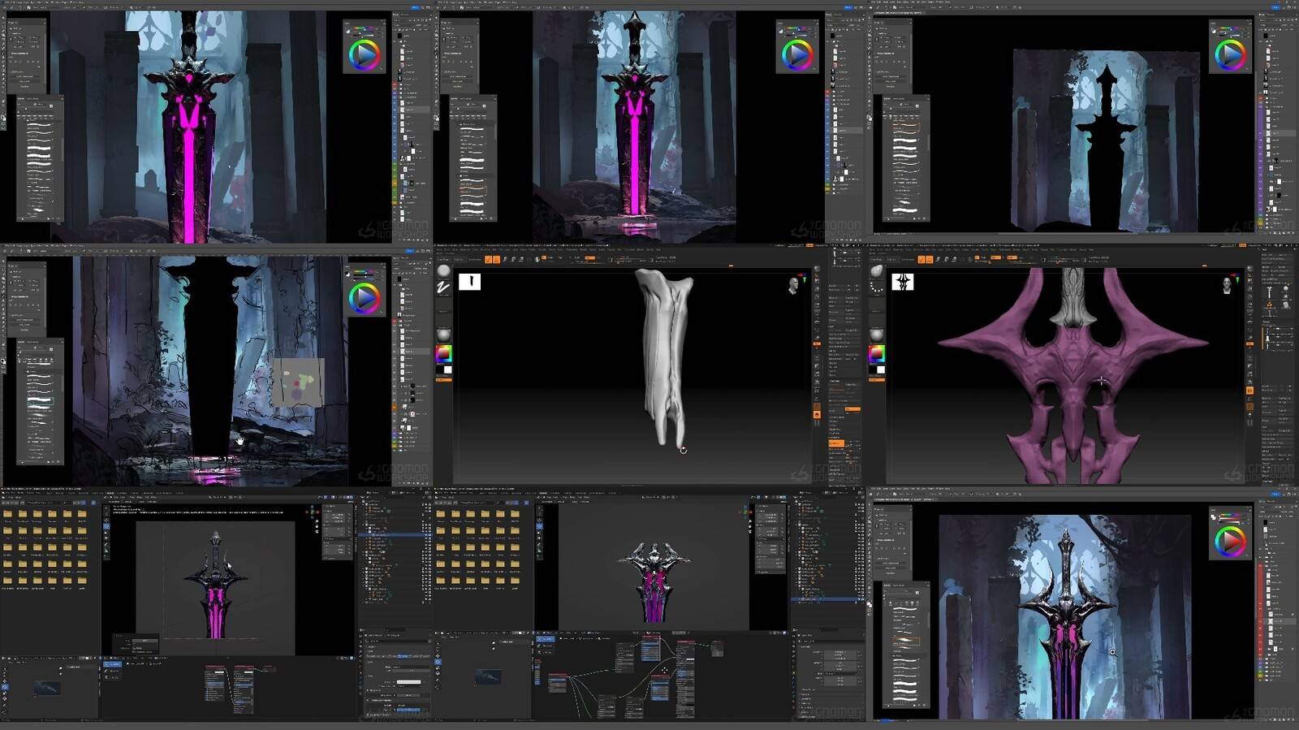Open material sphere in right ZBrush window
This screenshot has width=1299, height=730.
[877, 335]
